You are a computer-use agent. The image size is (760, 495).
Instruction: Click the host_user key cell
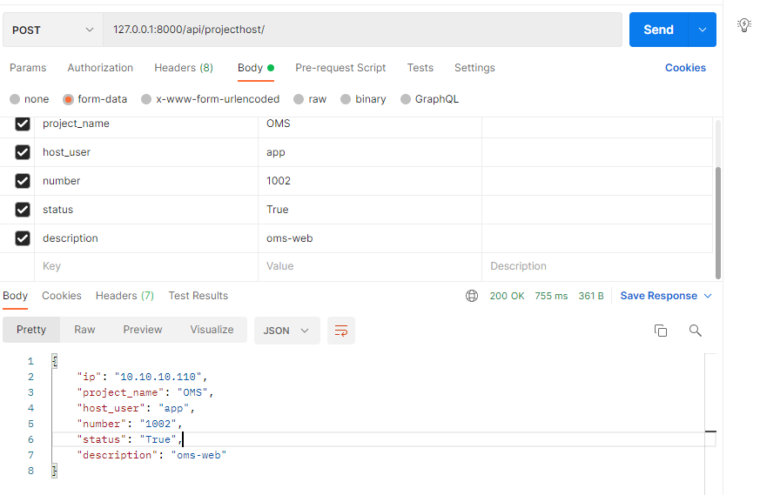point(146,152)
